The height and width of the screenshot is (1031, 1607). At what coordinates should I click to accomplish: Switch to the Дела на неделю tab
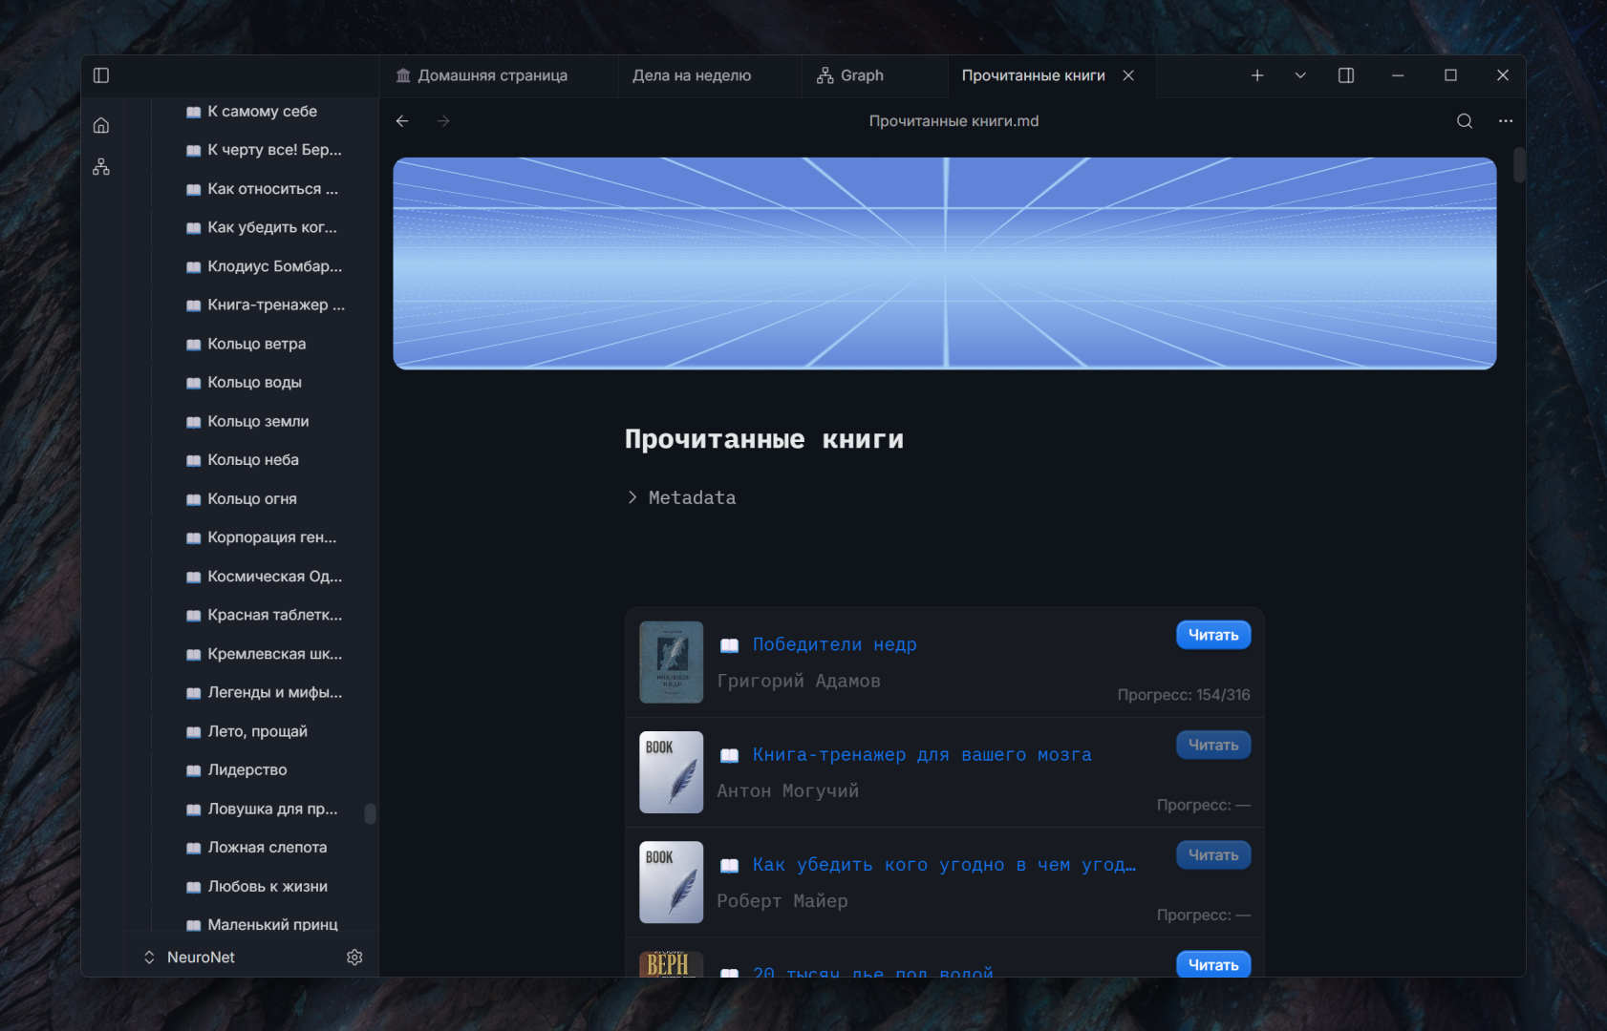pyautogui.click(x=692, y=75)
